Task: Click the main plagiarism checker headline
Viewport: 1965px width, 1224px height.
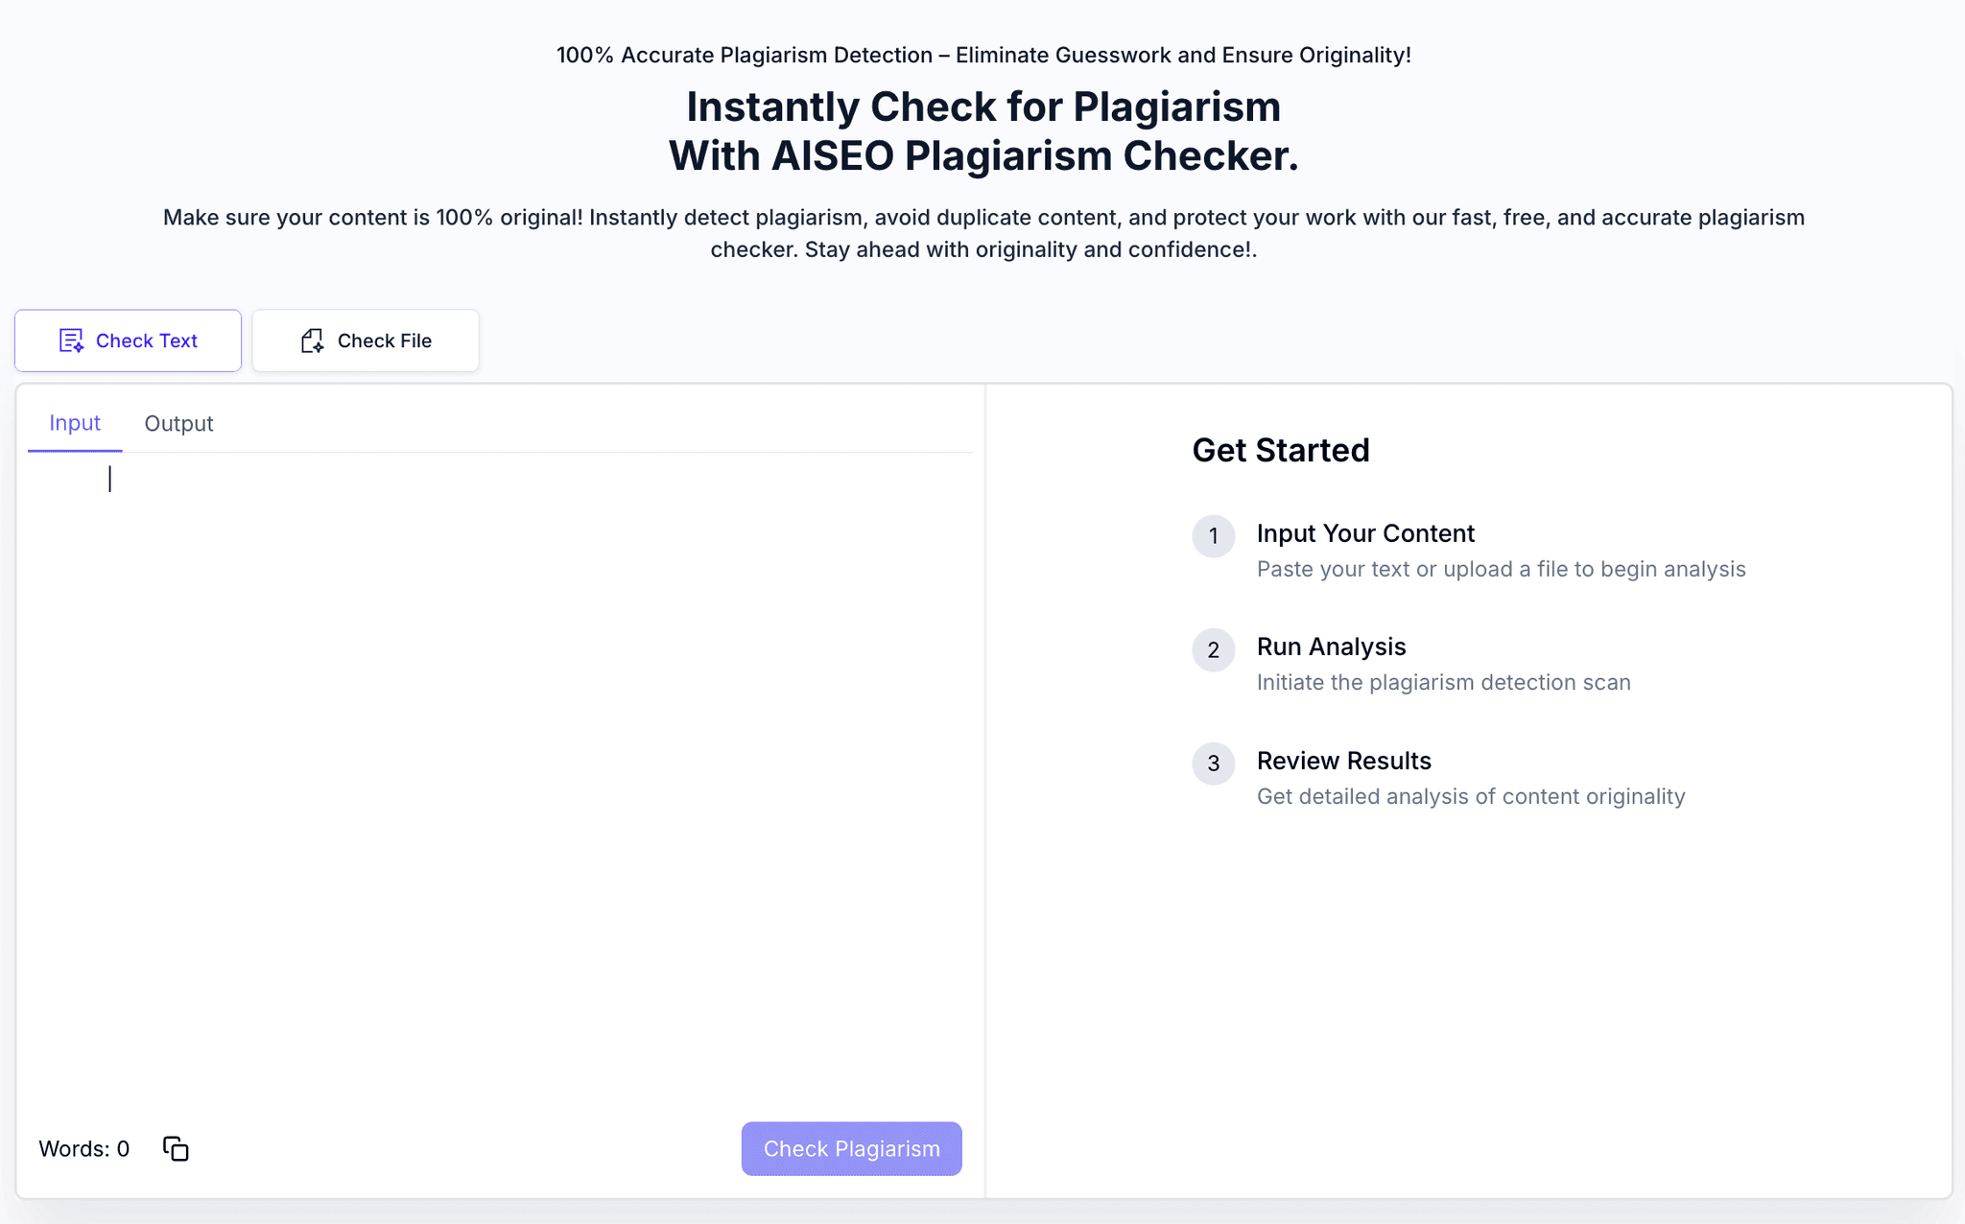Action: (982, 129)
